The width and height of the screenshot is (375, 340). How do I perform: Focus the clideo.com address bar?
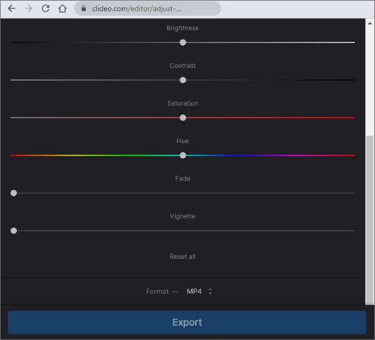147,9
